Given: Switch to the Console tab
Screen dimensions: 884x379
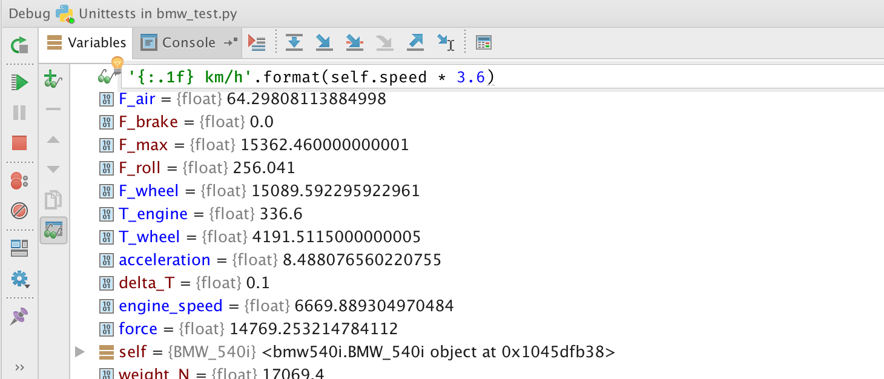Looking at the screenshot, I should pyautogui.click(x=188, y=43).
